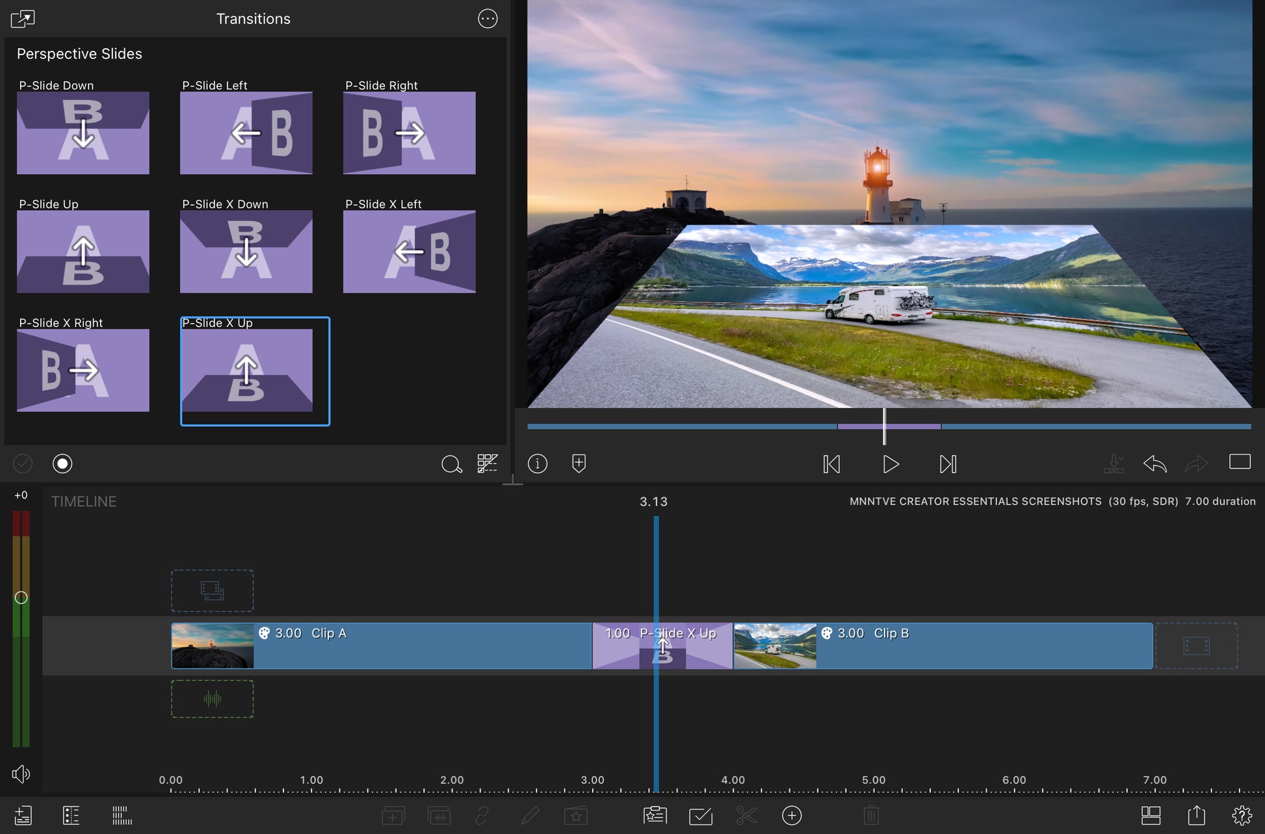Viewport: 1265px width, 834px height.
Task: Open the magnifier search icon in Transitions
Action: (451, 464)
